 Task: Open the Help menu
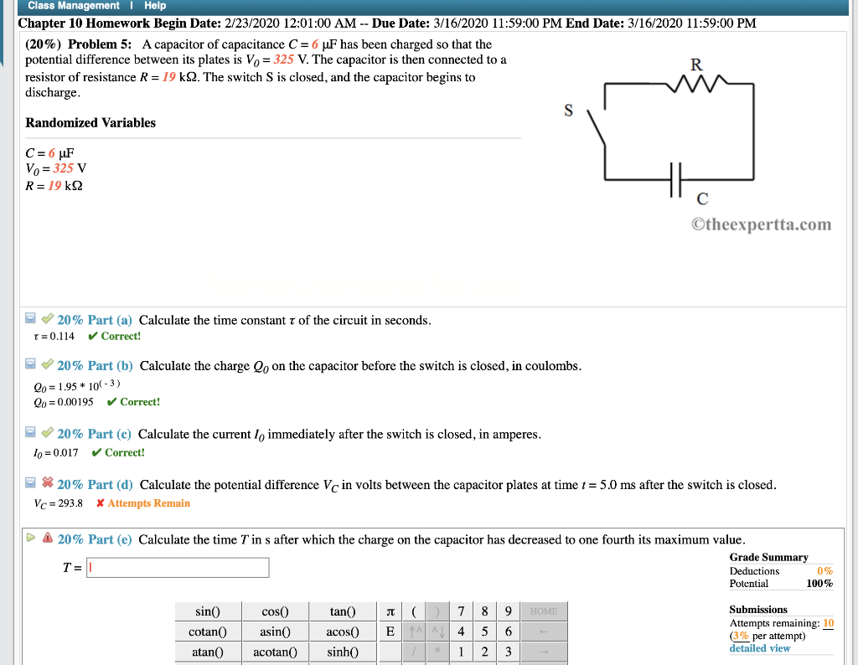point(155,5)
